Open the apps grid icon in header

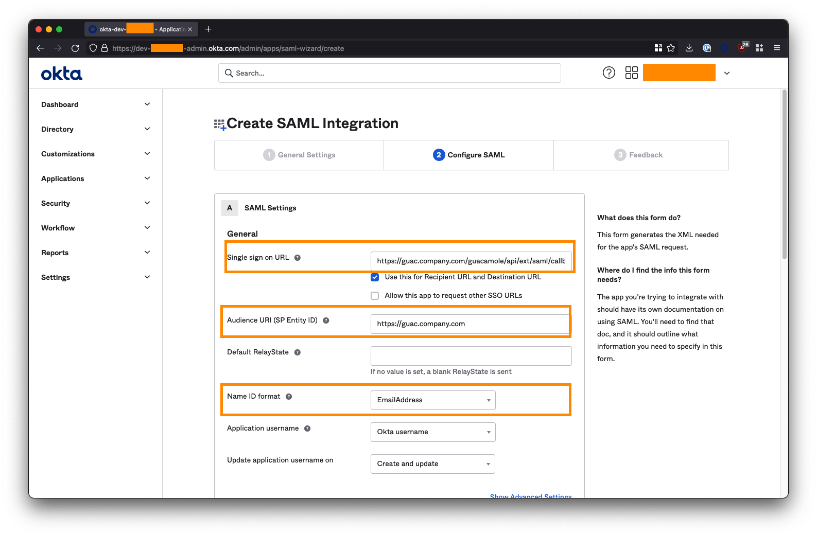point(631,73)
